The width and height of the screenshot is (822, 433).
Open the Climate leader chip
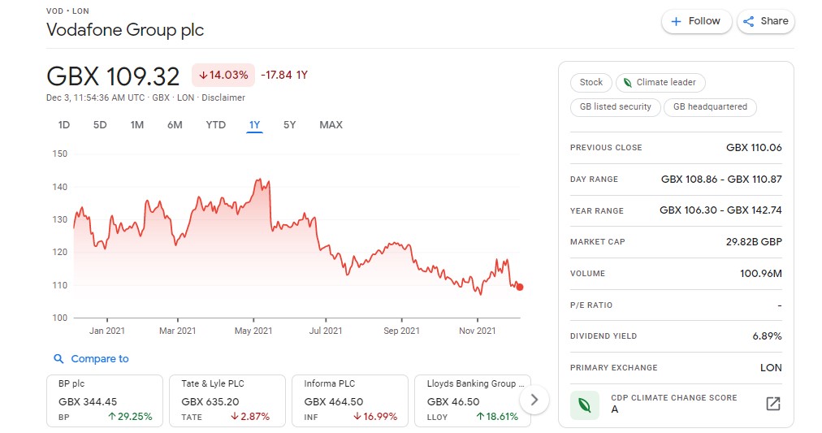(660, 82)
